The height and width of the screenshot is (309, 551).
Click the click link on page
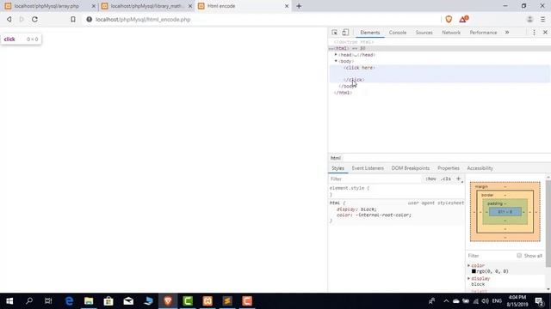(x=9, y=39)
